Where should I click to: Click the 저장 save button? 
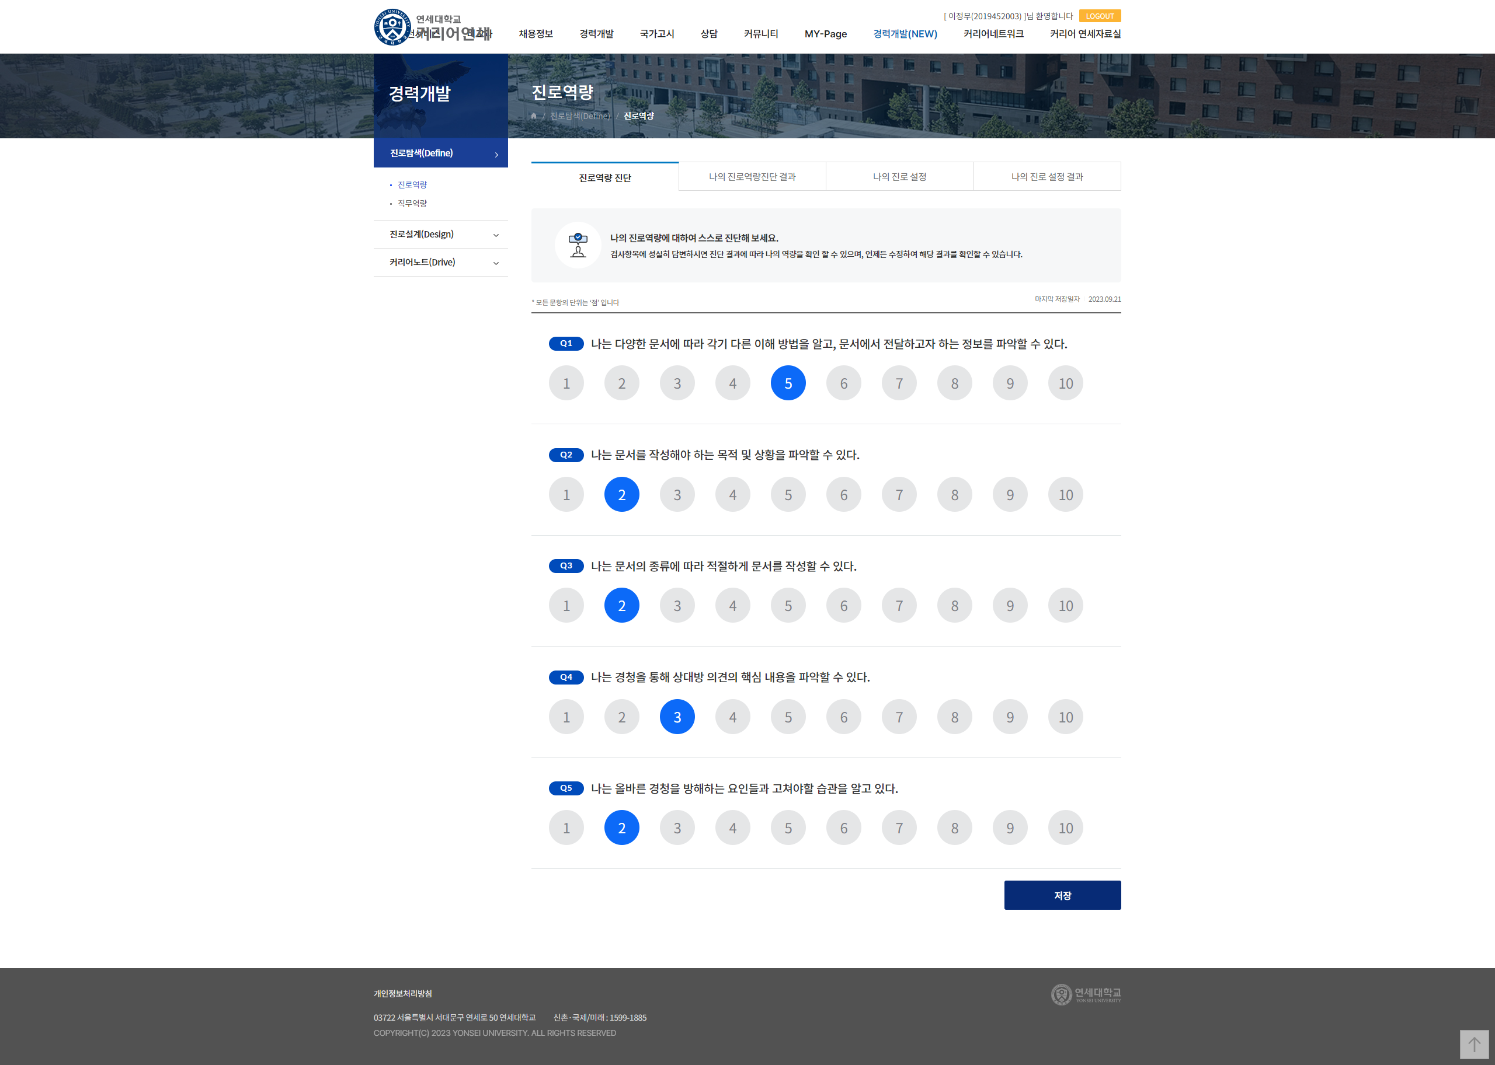click(x=1062, y=895)
